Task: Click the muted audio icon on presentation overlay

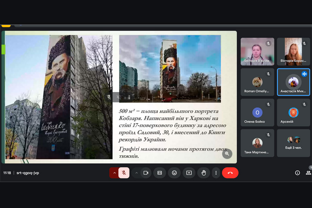Action: pos(119,97)
